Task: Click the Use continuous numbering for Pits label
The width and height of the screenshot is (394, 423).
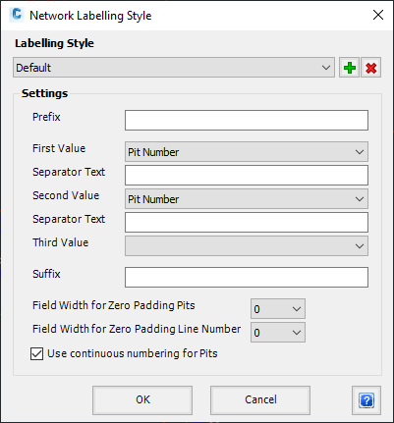Action: pos(133,353)
